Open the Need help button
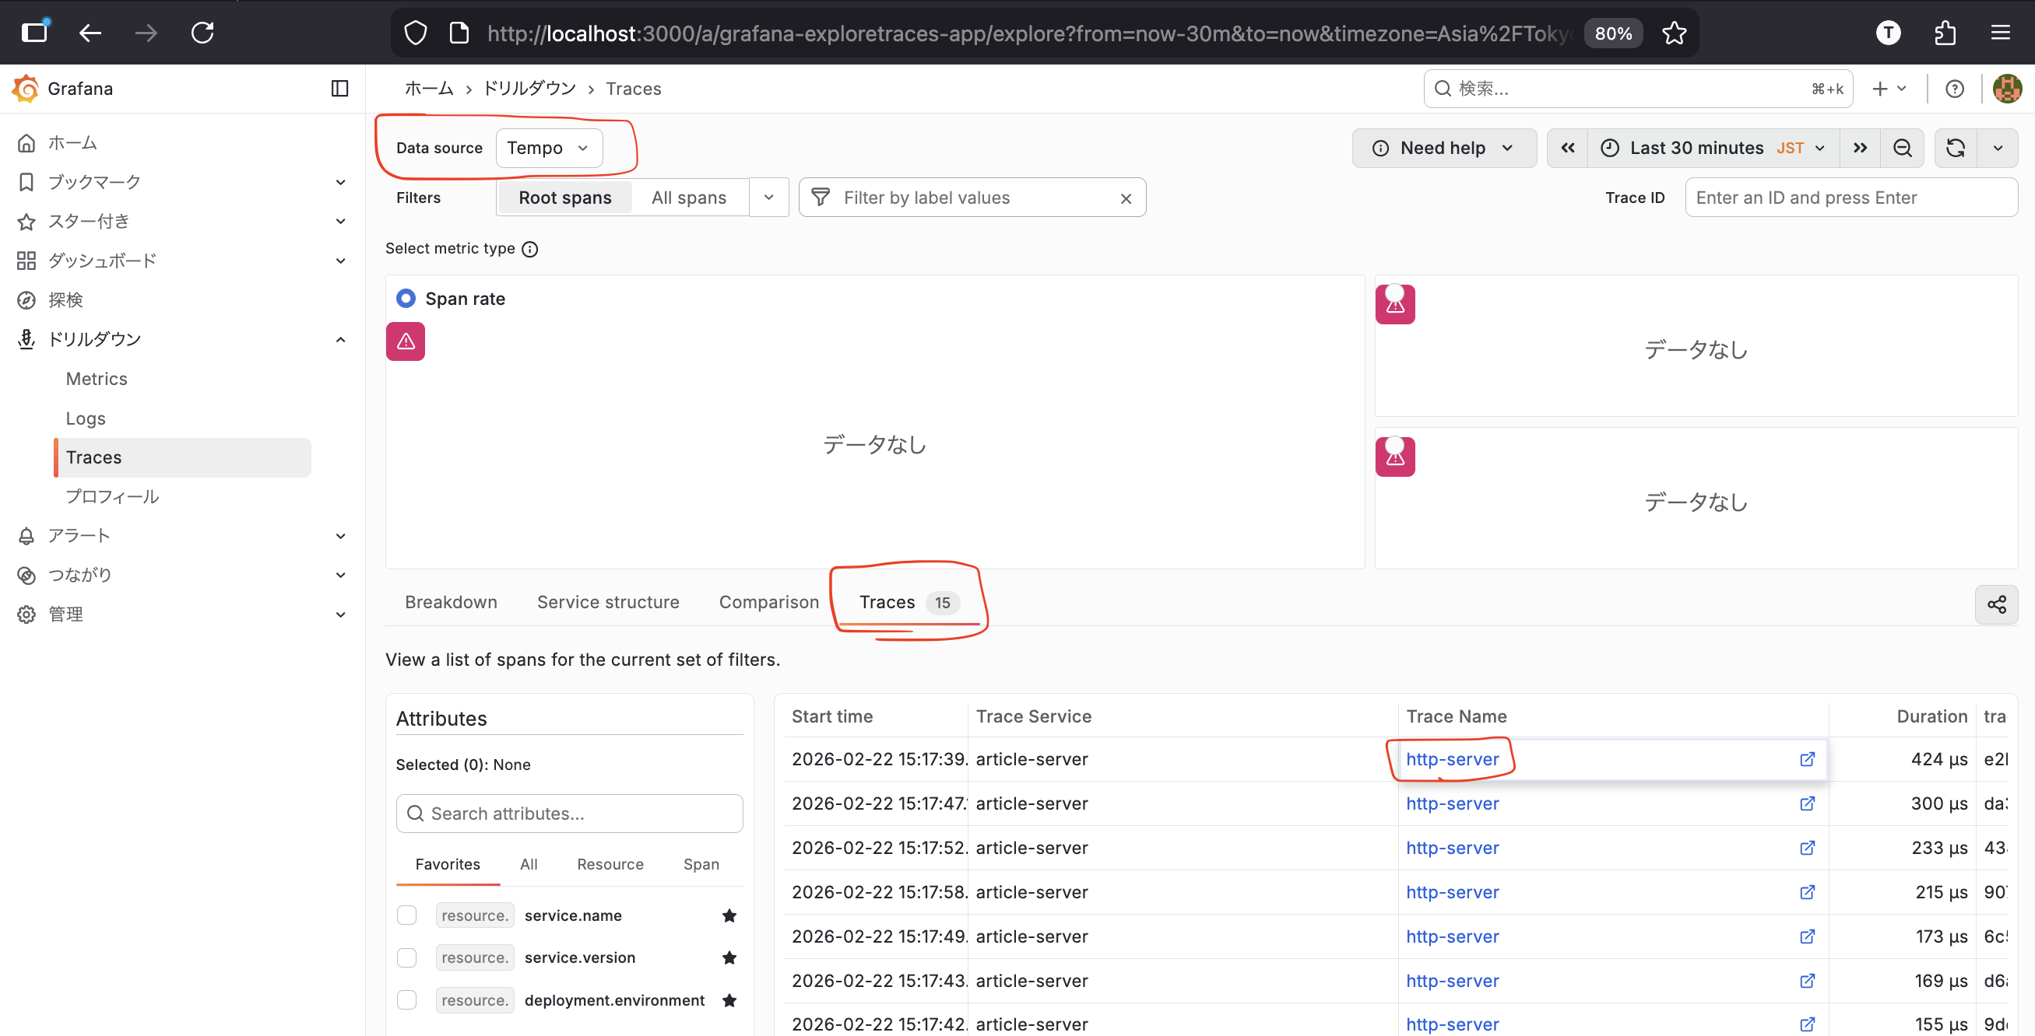This screenshot has width=2035, height=1036. 1443,149
